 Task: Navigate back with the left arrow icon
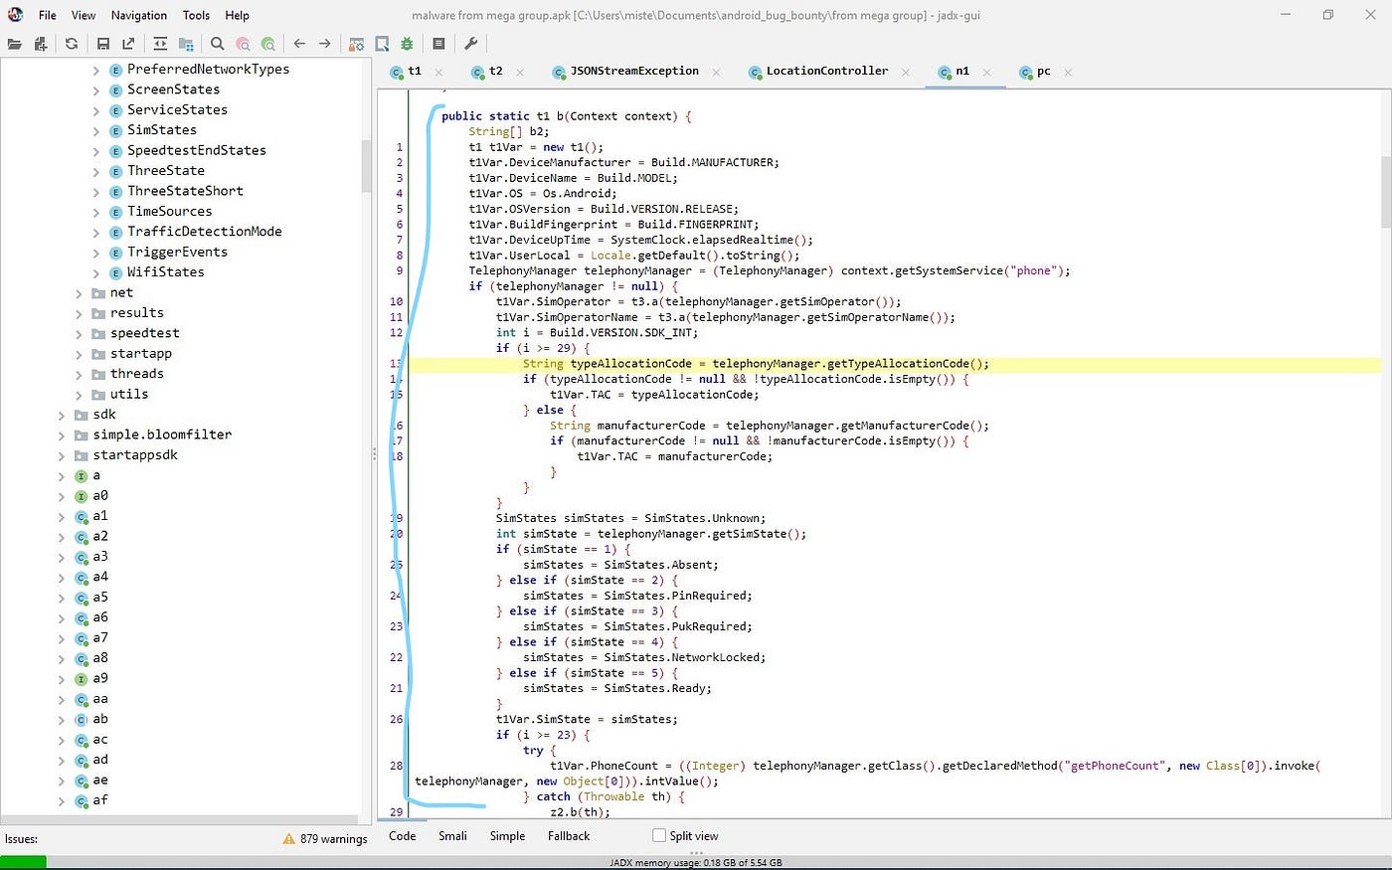299,44
